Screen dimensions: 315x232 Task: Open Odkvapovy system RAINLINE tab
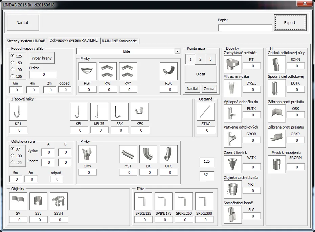73,40
